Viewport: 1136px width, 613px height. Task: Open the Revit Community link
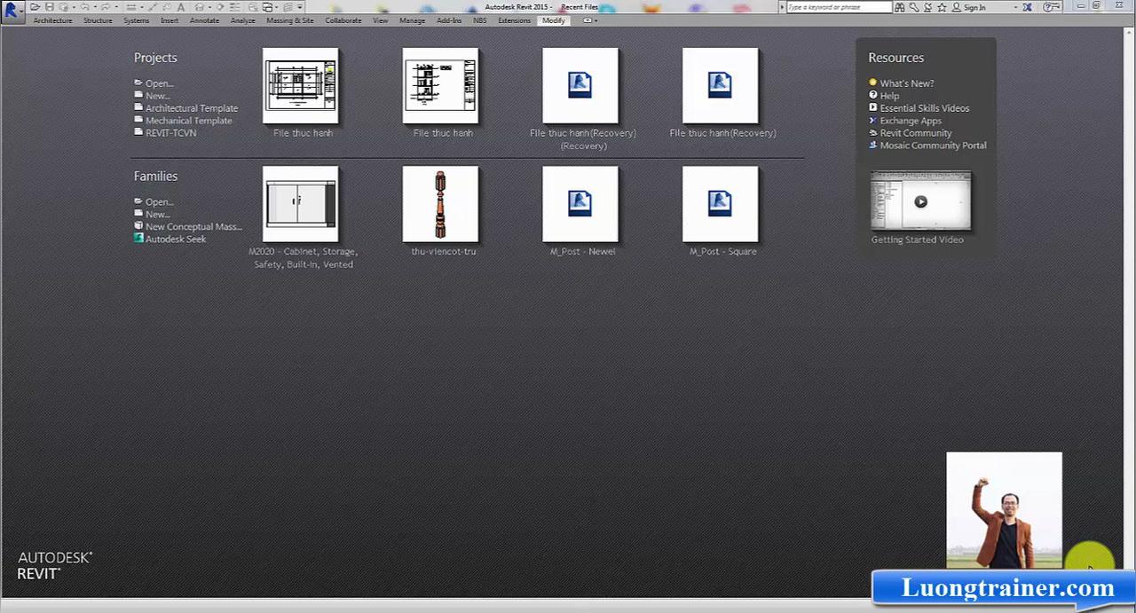point(916,133)
